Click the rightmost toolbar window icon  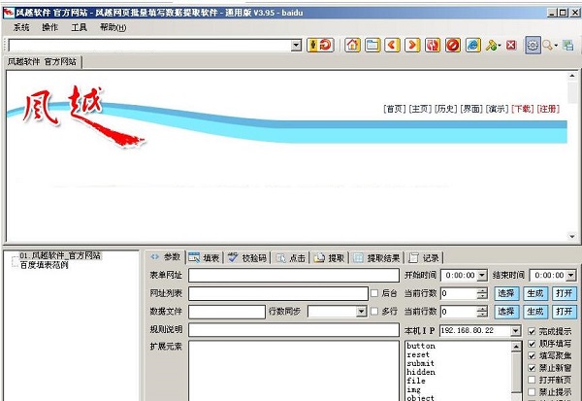pos(567,46)
